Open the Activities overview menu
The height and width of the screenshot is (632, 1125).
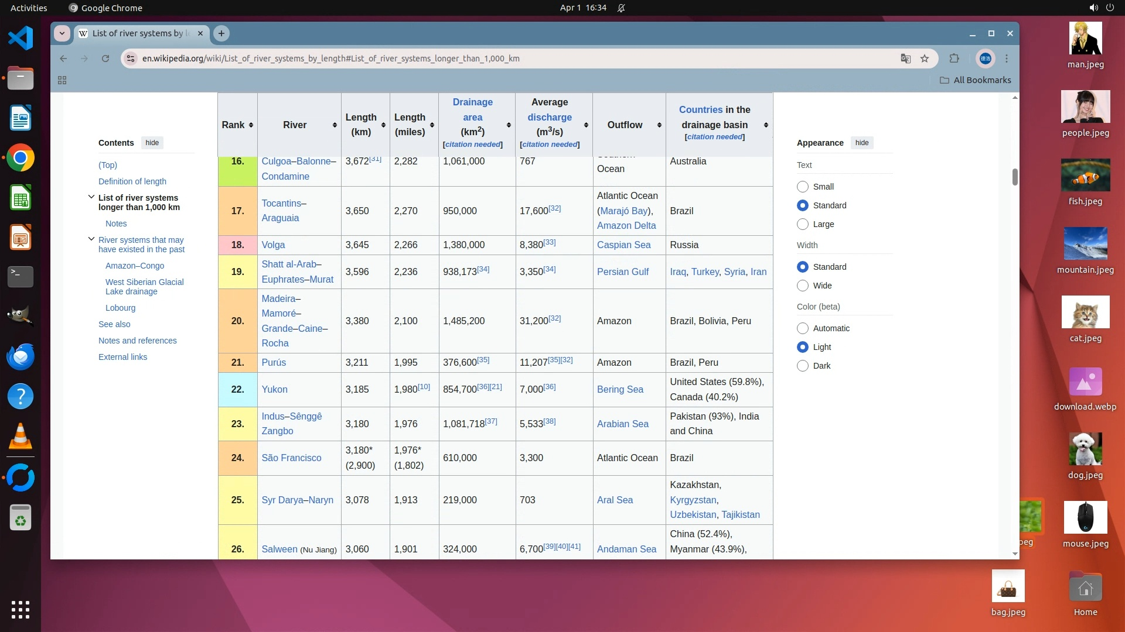coord(29,8)
